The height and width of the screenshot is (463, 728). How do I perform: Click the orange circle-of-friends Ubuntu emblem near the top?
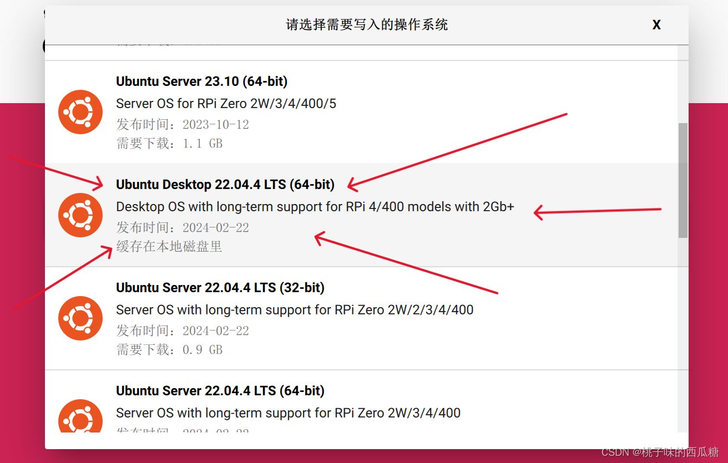tap(80, 111)
